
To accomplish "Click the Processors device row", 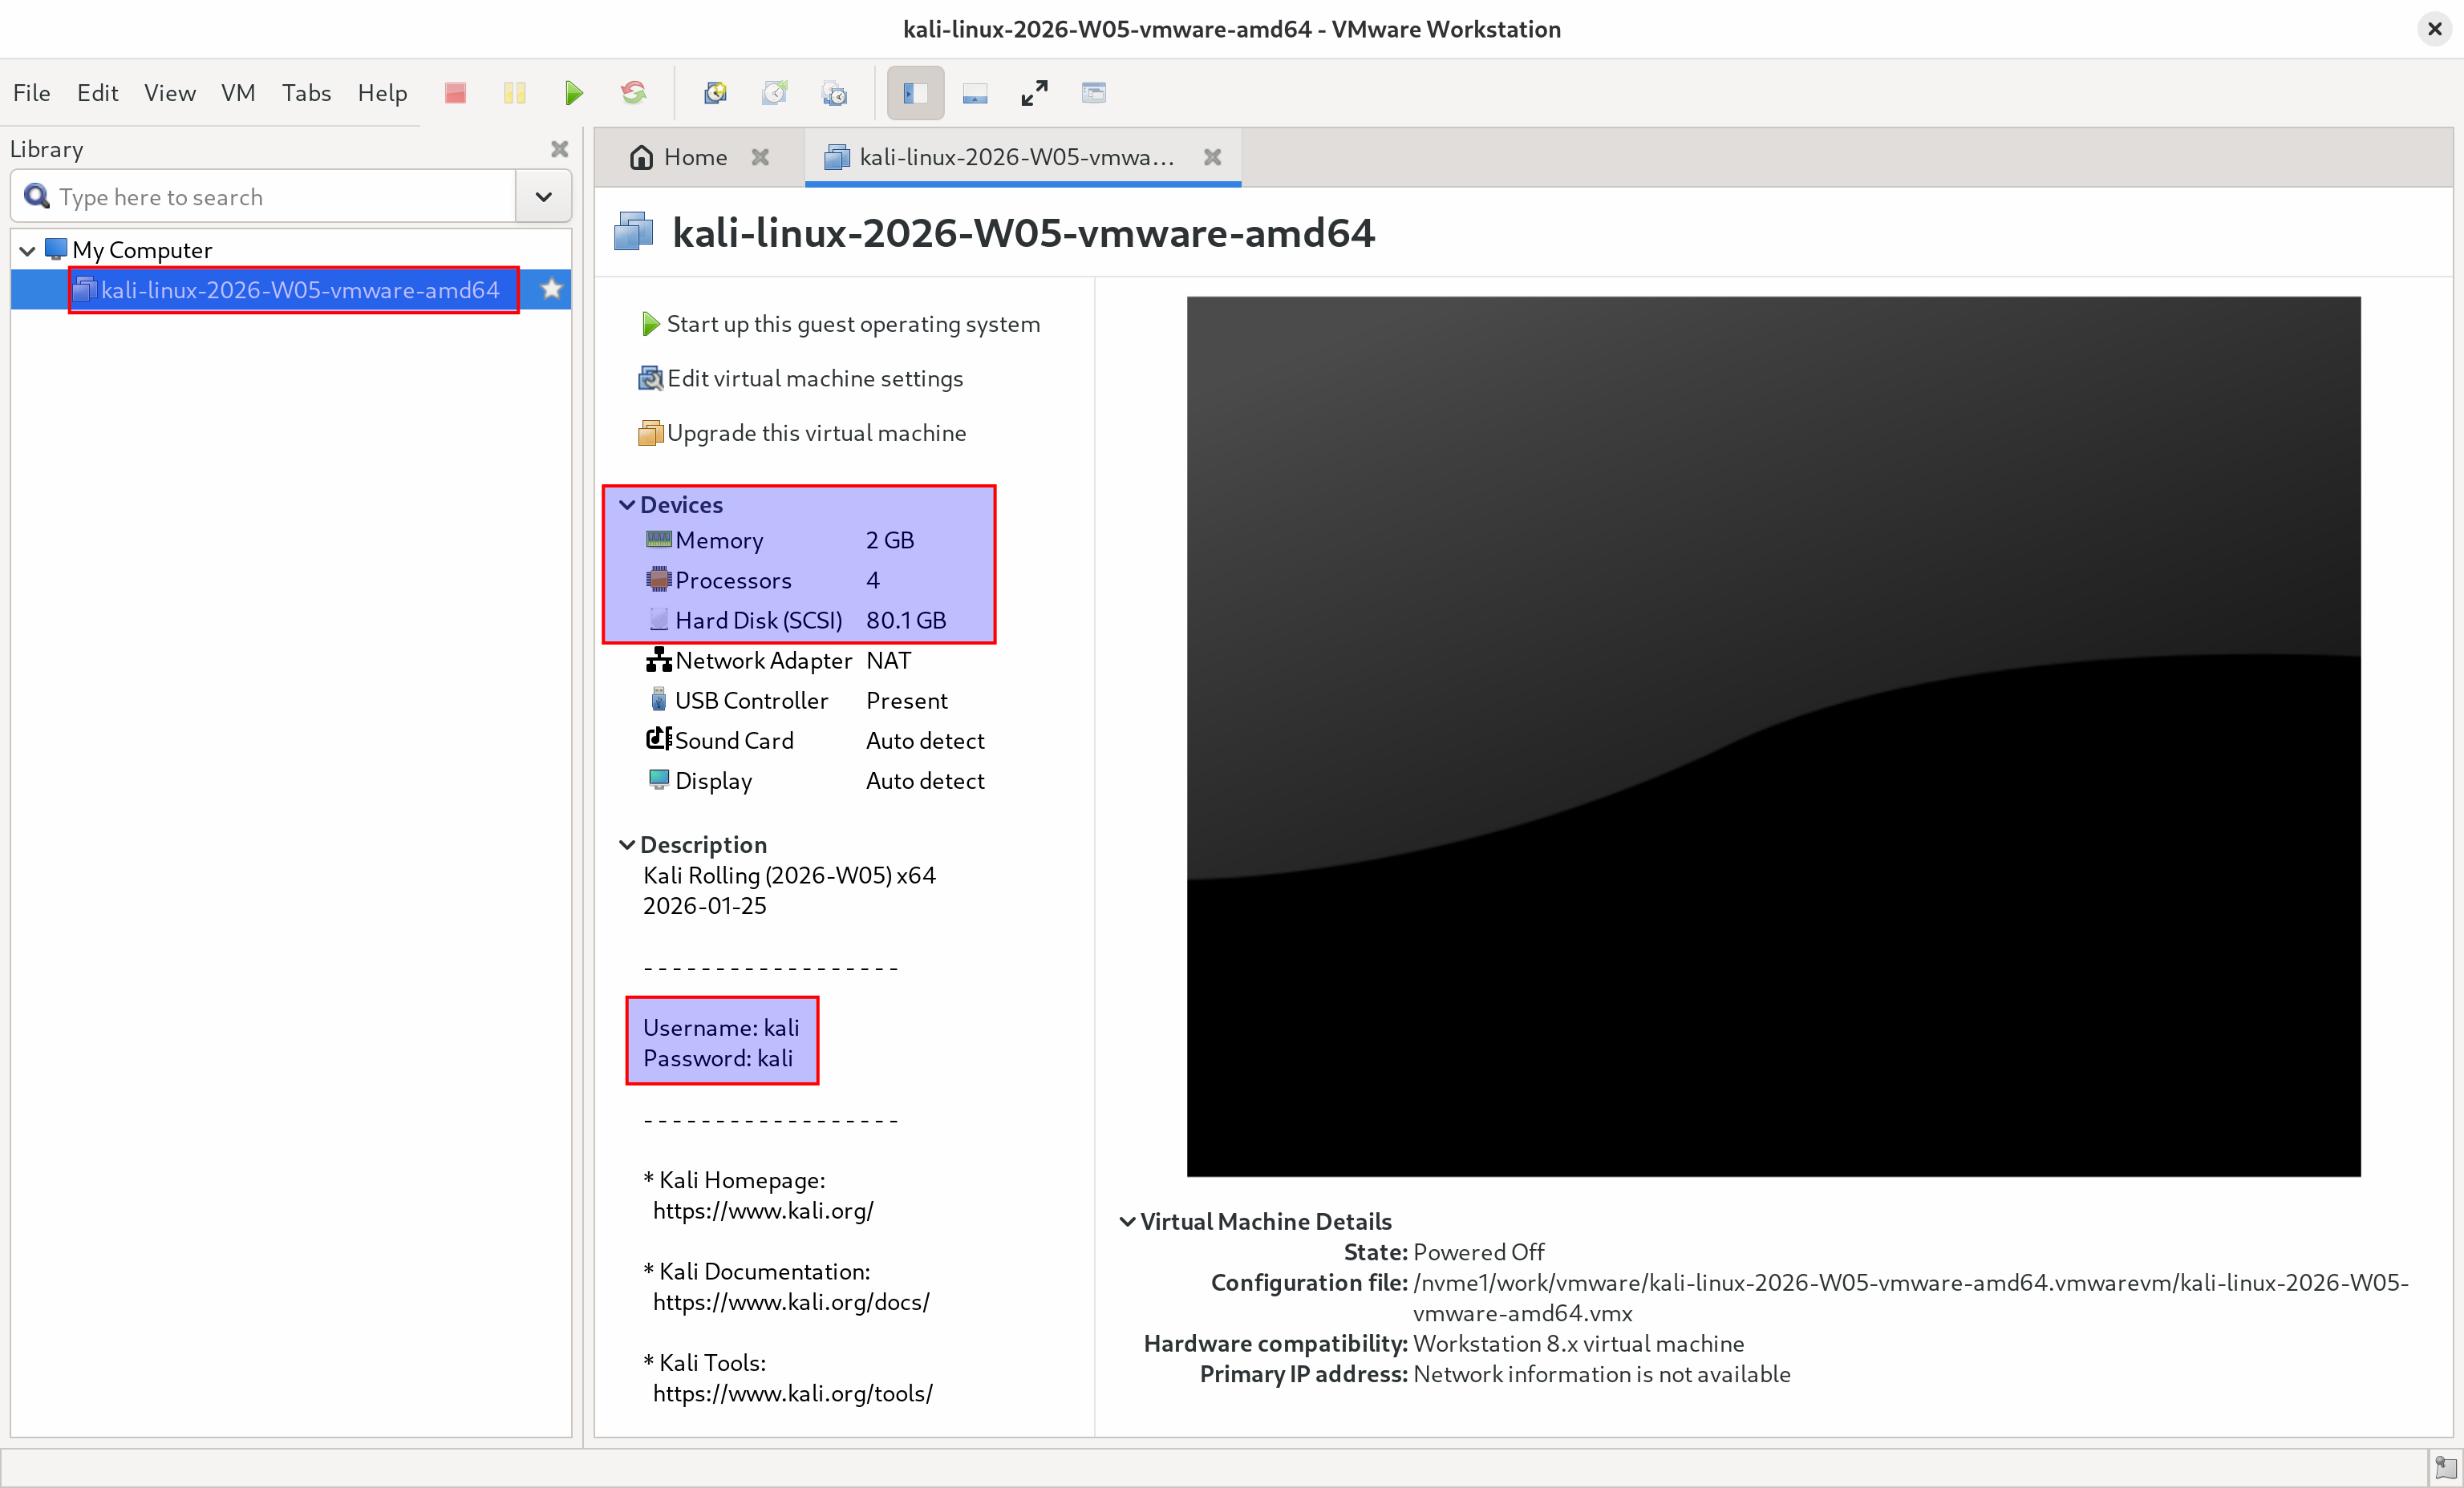I will [x=763, y=580].
